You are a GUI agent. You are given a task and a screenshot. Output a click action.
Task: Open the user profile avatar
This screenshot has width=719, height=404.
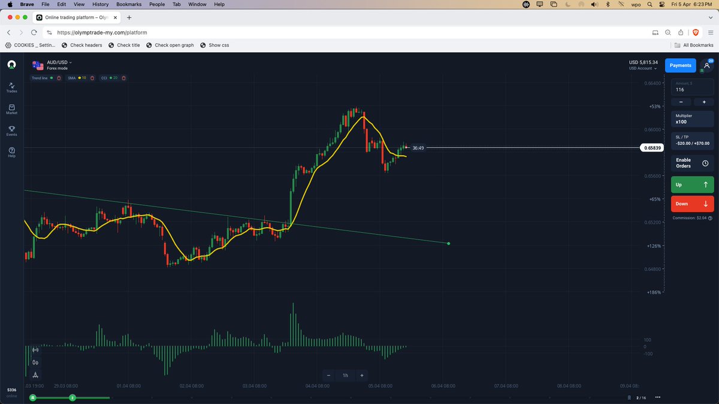707,65
